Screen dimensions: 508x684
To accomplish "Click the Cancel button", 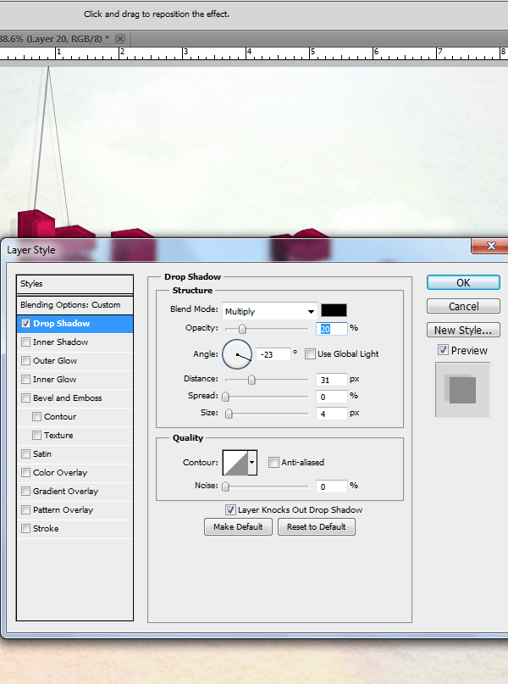I will pyautogui.click(x=463, y=306).
